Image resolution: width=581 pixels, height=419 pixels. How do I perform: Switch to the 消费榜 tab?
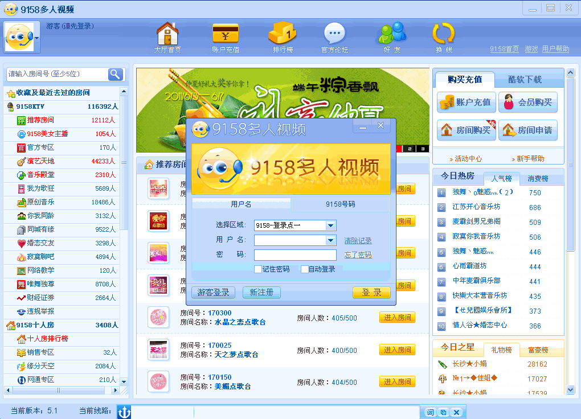(538, 179)
